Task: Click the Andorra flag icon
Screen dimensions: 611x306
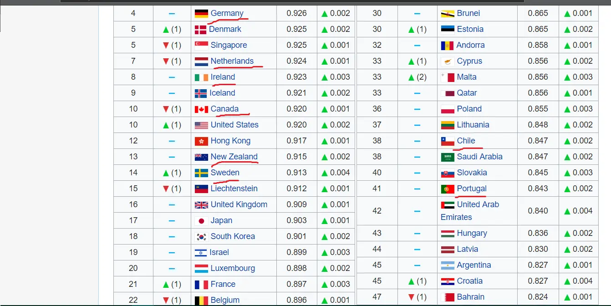Action: (447, 46)
